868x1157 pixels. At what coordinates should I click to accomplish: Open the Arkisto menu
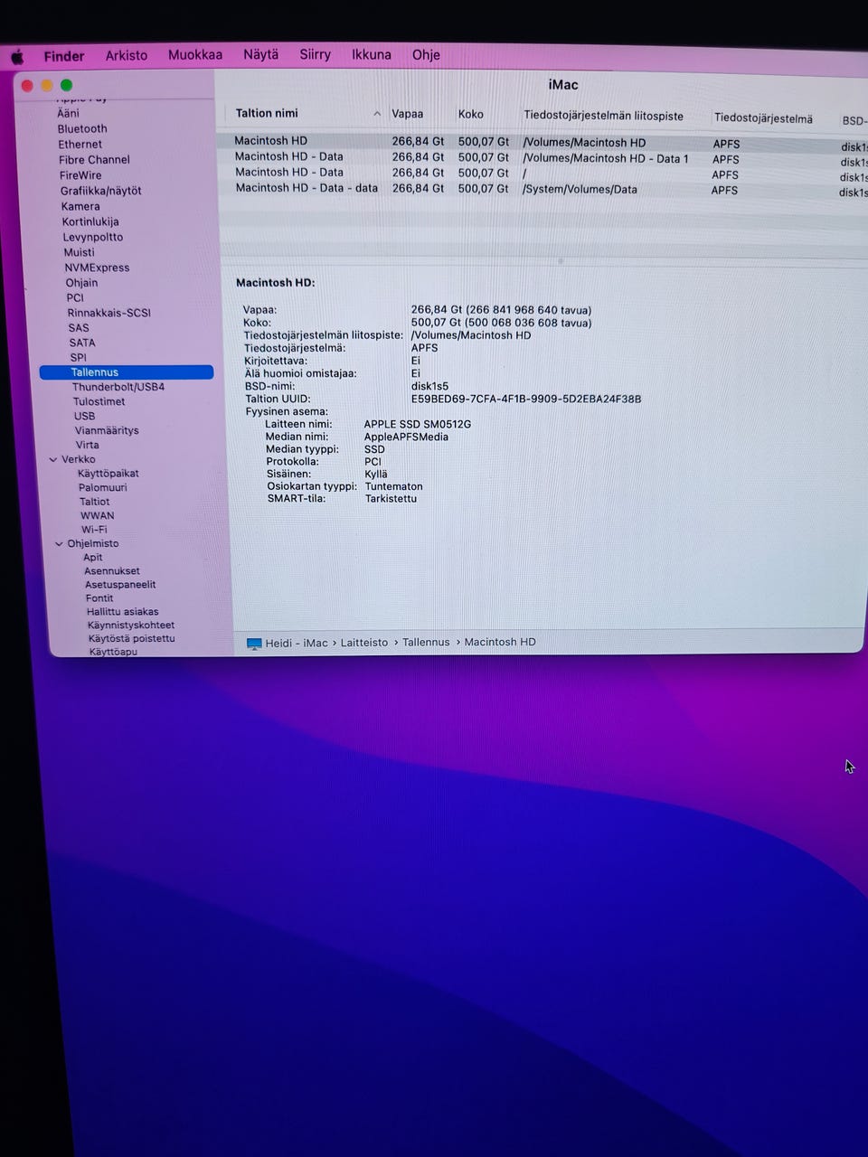127,55
